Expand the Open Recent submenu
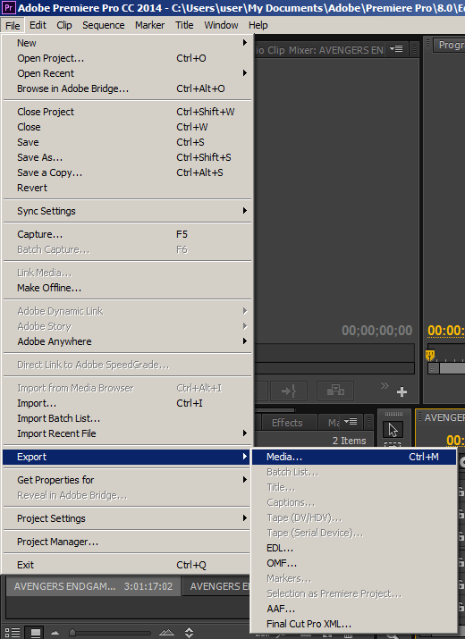Image resolution: width=465 pixels, height=639 pixels. (x=127, y=73)
